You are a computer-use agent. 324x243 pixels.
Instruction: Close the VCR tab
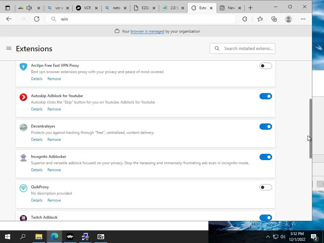(x=96, y=8)
